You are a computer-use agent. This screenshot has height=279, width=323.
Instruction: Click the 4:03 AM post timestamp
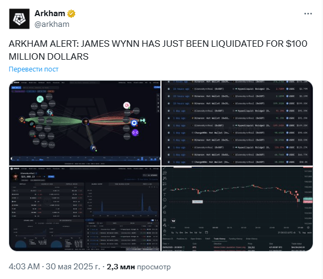click(24, 267)
